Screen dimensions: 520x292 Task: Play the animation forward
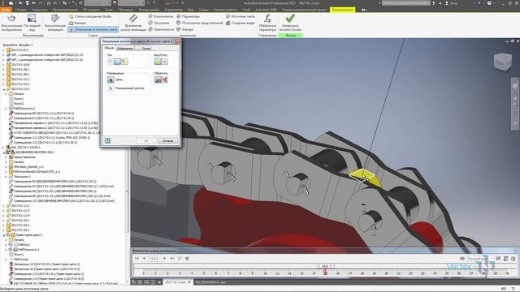[x=165, y=258]
